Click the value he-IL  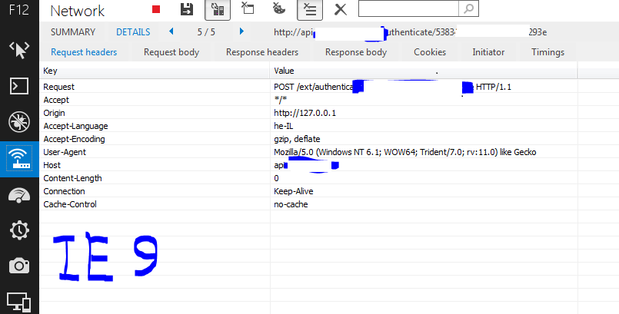point(284,126)
